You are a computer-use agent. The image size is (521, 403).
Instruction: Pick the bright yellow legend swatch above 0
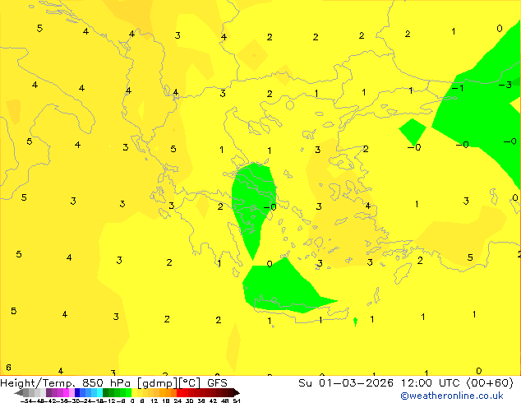[x=135, y=392]
